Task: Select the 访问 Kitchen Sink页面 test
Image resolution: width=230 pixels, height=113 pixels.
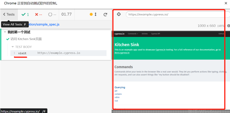Action: tap(26, 39)
